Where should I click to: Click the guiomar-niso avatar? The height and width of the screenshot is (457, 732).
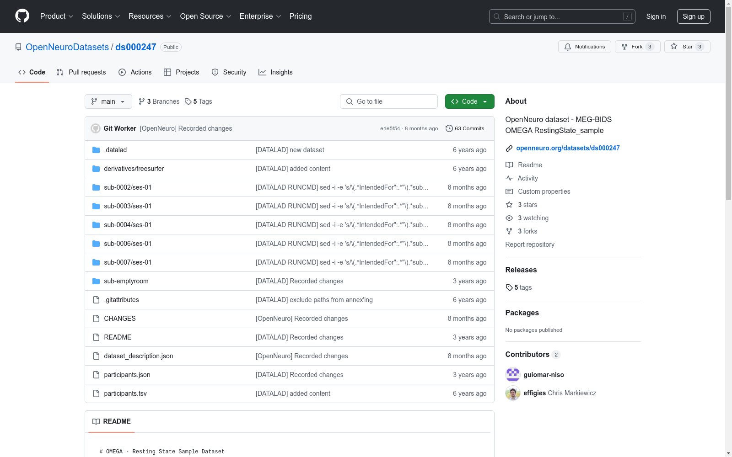[513, 375]
